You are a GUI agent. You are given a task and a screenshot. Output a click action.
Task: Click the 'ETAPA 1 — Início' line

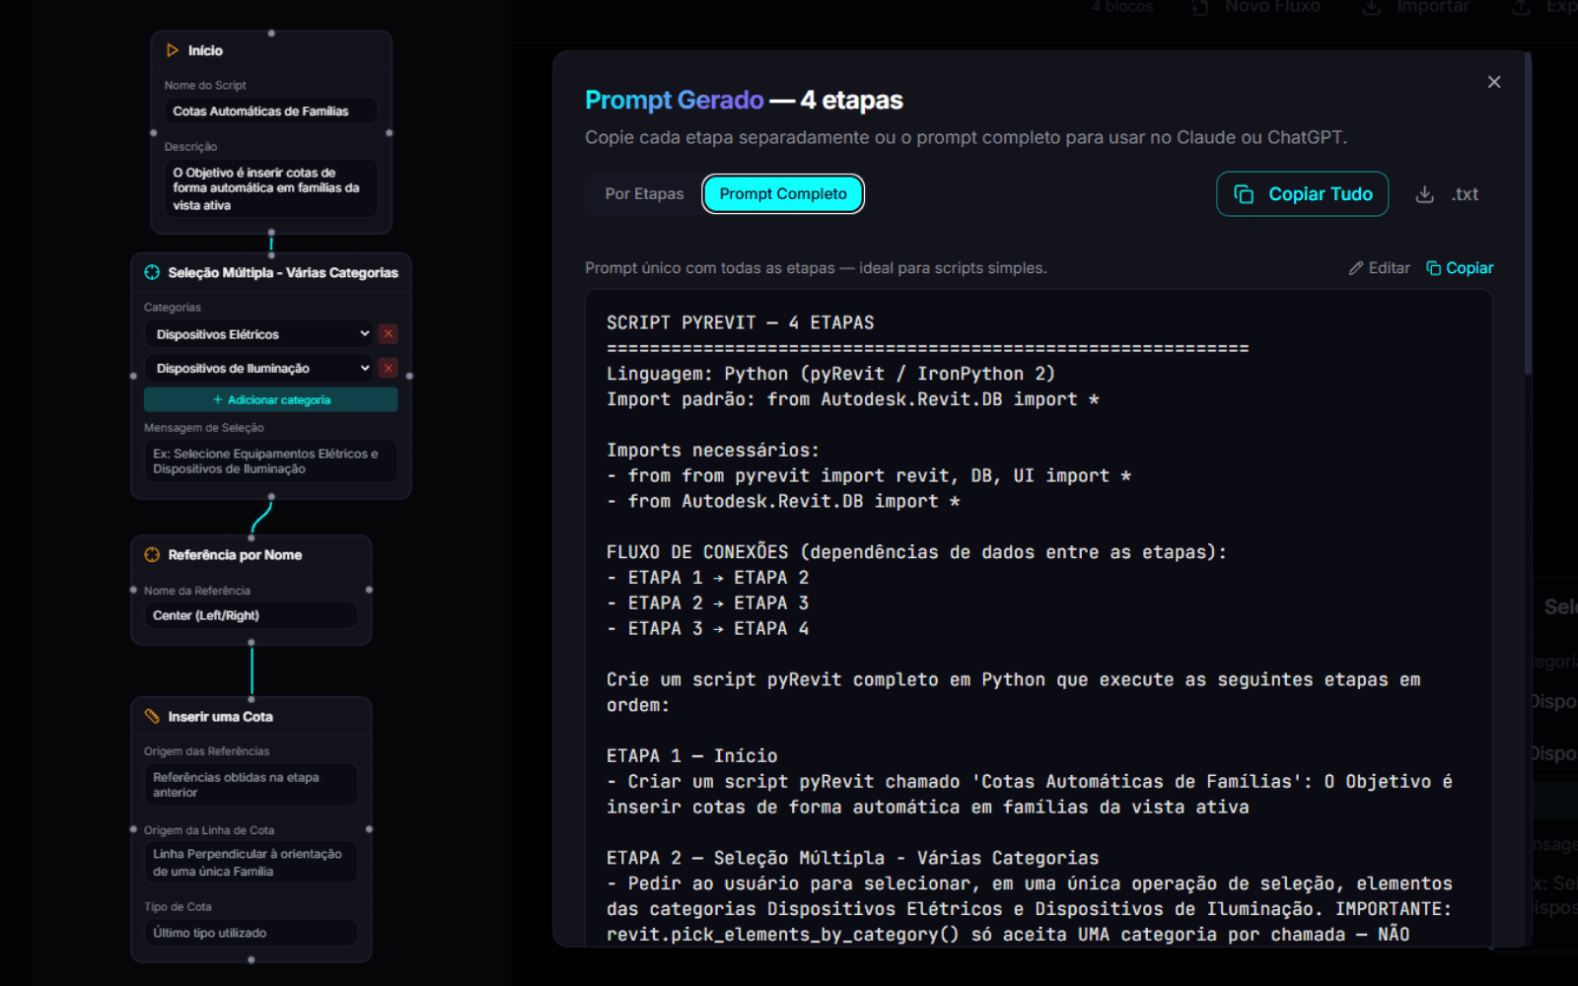(691, 756)
